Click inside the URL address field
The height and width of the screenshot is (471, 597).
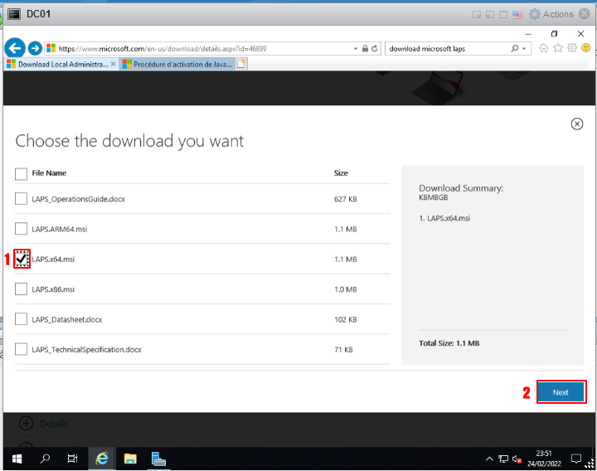199,49
